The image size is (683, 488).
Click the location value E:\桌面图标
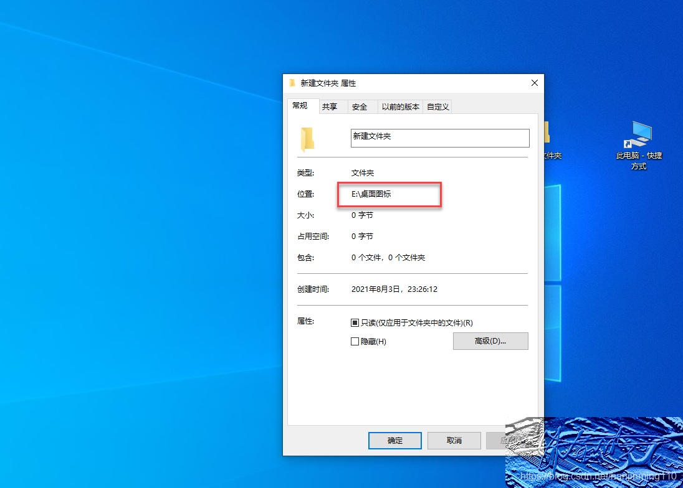point(371,194)
